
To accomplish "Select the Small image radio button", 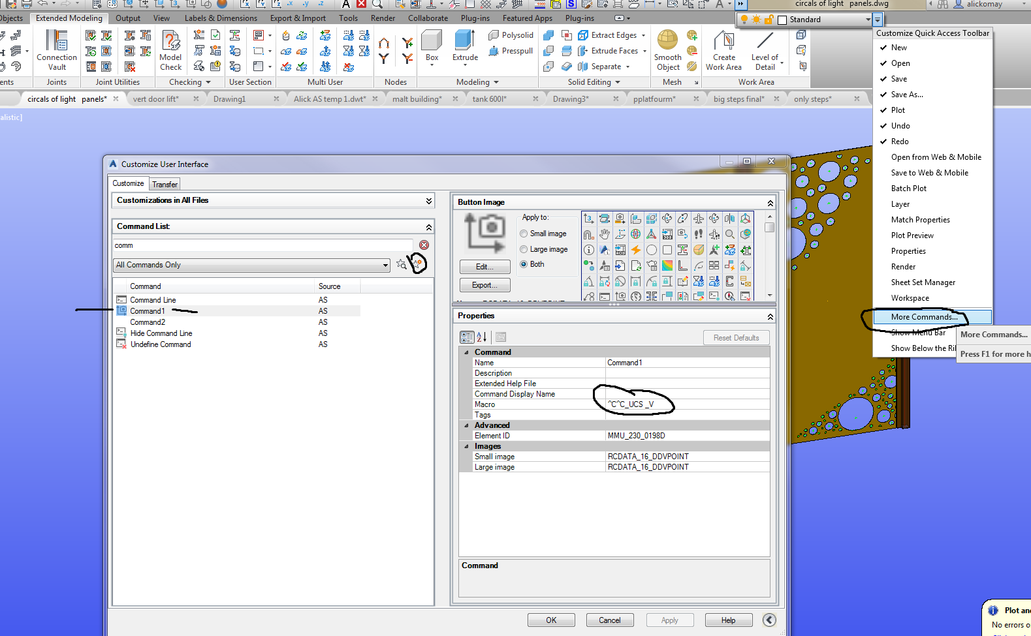I will [524, 234].
